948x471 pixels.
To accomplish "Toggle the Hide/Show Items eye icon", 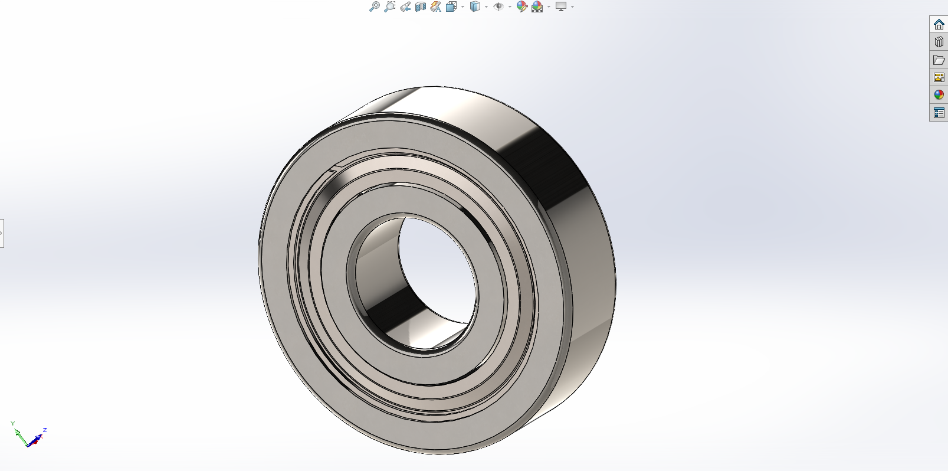I will tap(498, 6).
